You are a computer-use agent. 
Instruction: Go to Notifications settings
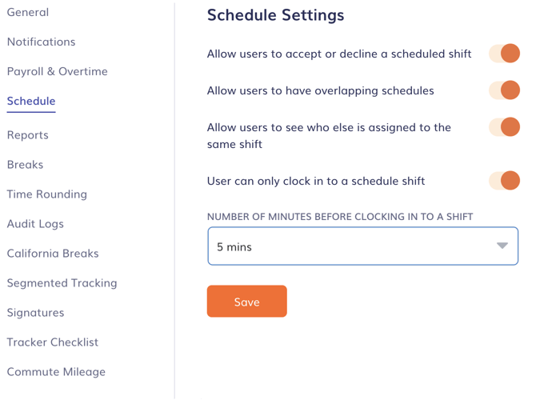pyautogui.click(x=41, y=42)
